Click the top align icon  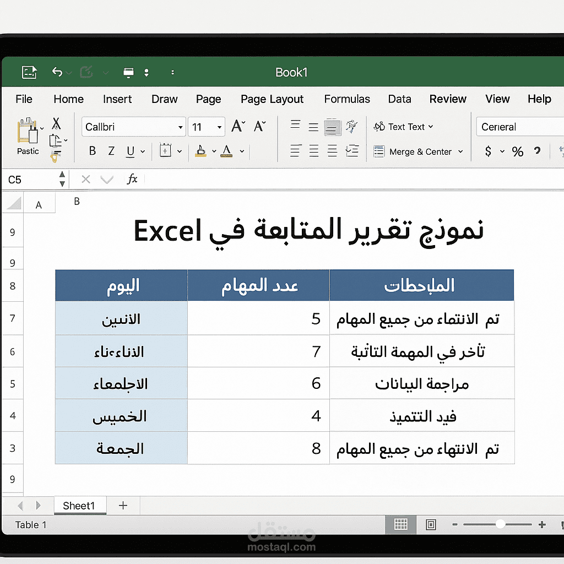click(295, 124)
